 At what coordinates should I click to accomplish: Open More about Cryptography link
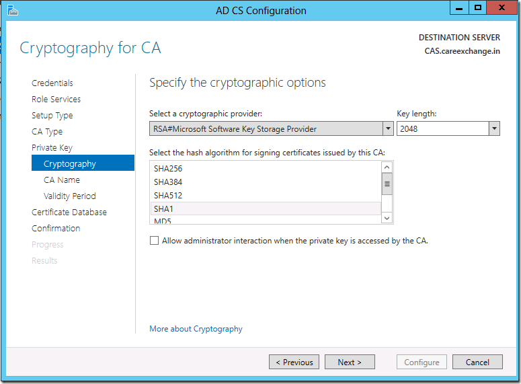(196, 329)
